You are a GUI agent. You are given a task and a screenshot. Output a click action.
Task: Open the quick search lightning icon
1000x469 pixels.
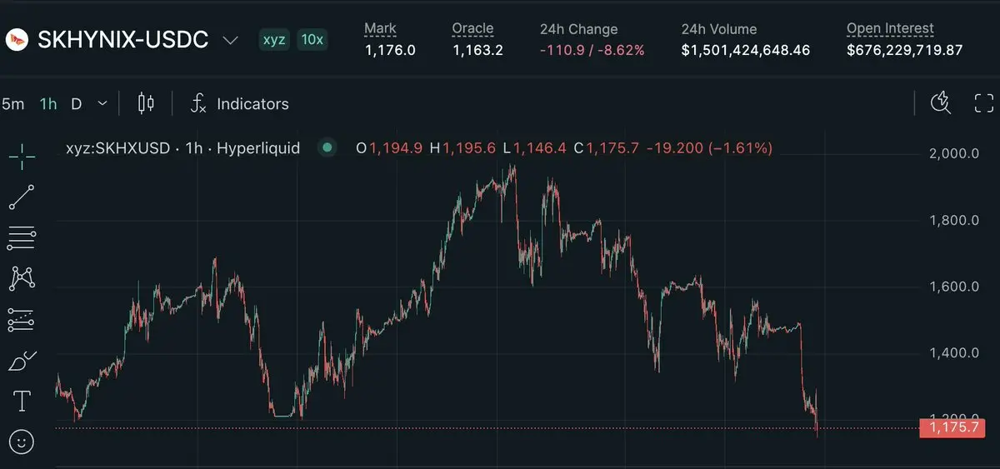click(941, 102)
